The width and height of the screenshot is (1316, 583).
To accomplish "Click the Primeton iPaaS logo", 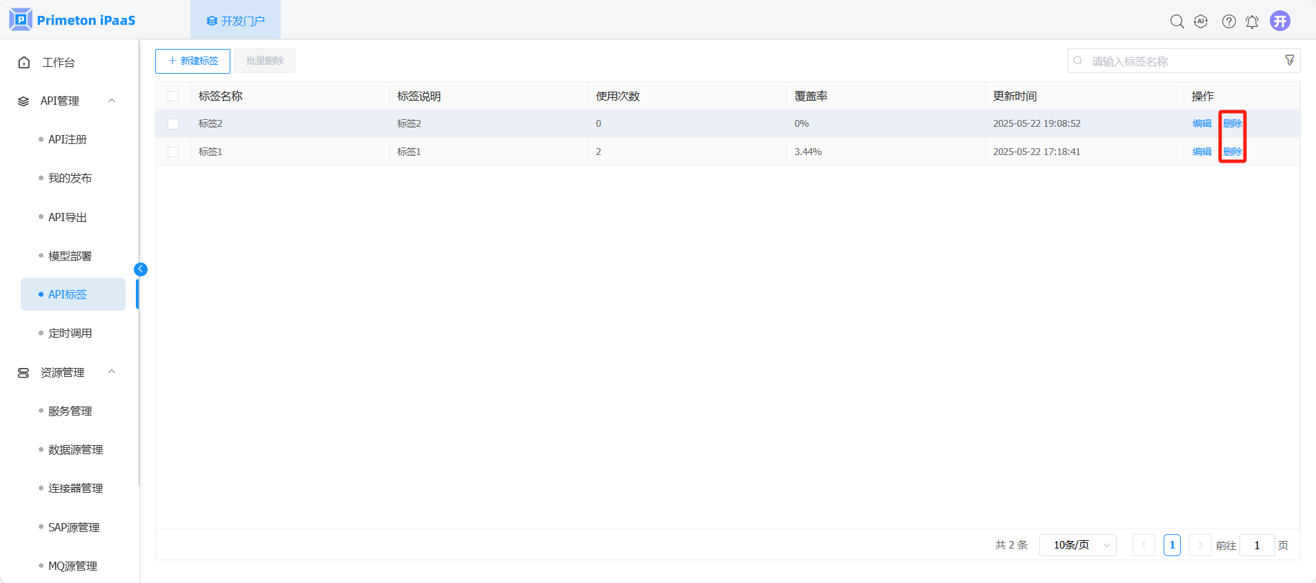I will pyautogui.click(x=72, y=20).
